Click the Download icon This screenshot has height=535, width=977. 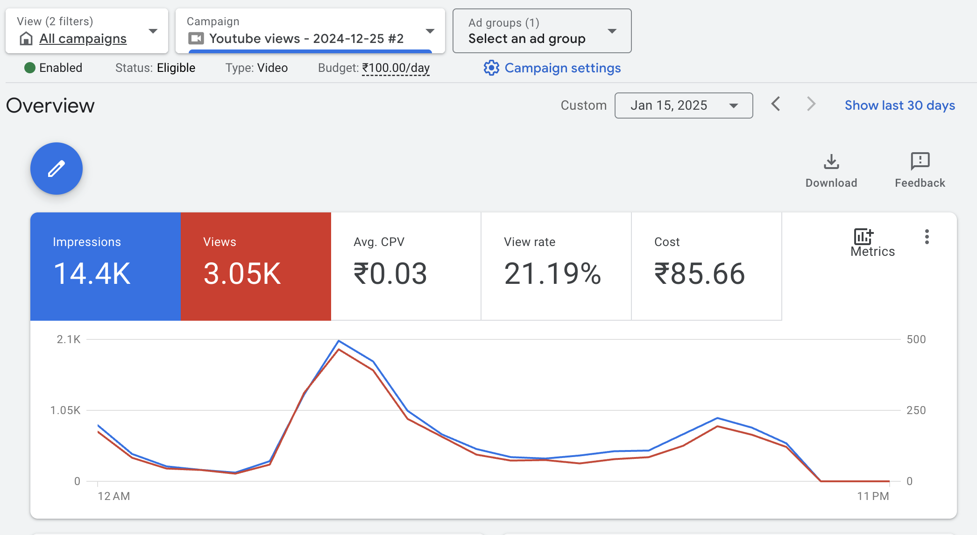click(831, 162)
